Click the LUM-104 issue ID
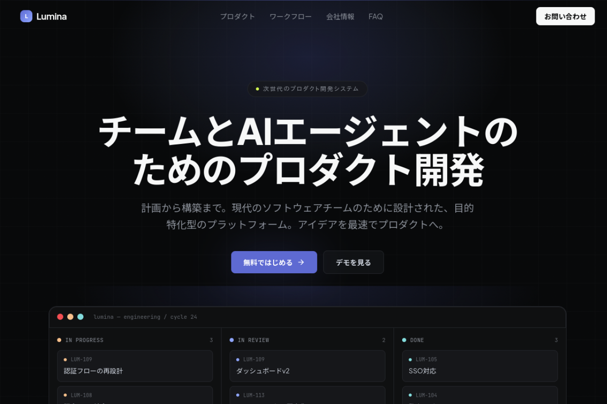 tap(426, 395)
